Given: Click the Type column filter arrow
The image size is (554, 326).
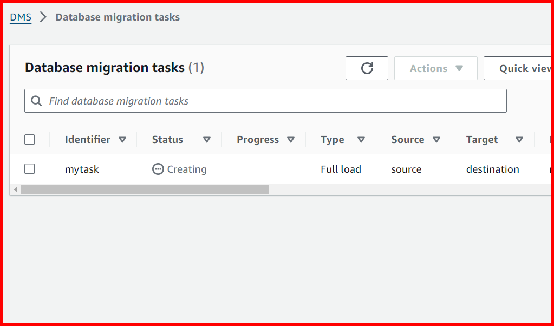Looking at the screenshot, I should [361, 139].
